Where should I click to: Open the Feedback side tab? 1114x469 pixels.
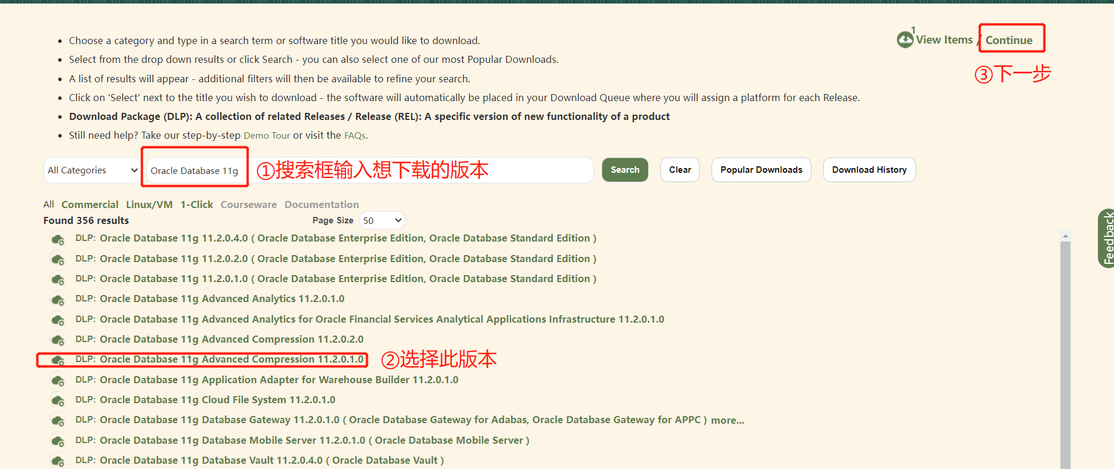point(1106,239)
